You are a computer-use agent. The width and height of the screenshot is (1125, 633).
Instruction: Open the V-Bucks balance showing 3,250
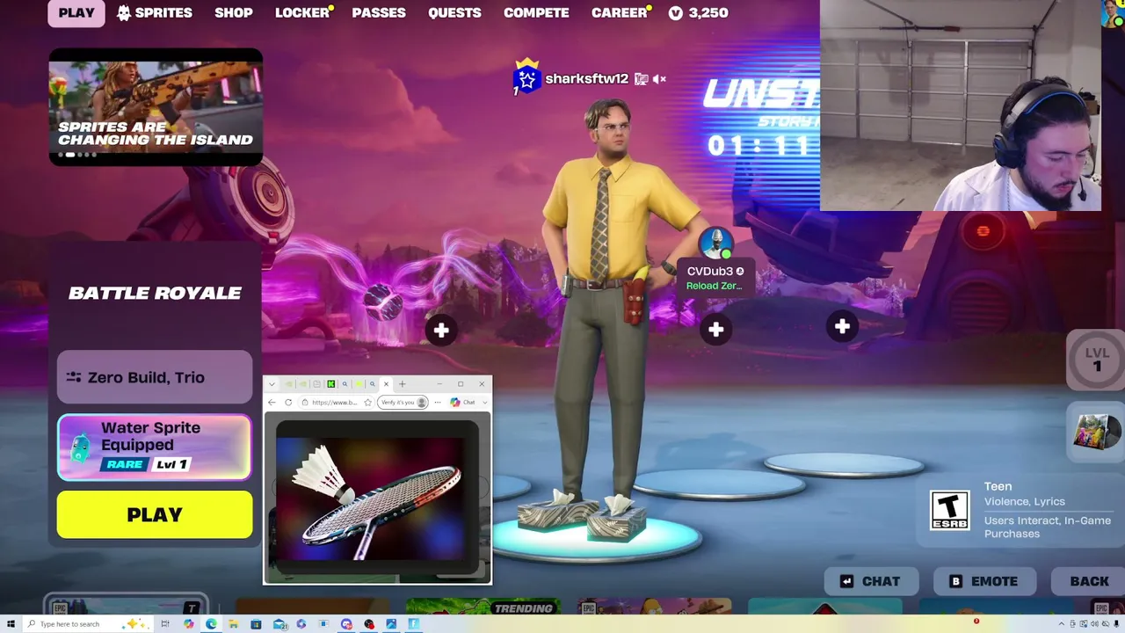pyautogui.click(x=698, y=13)
